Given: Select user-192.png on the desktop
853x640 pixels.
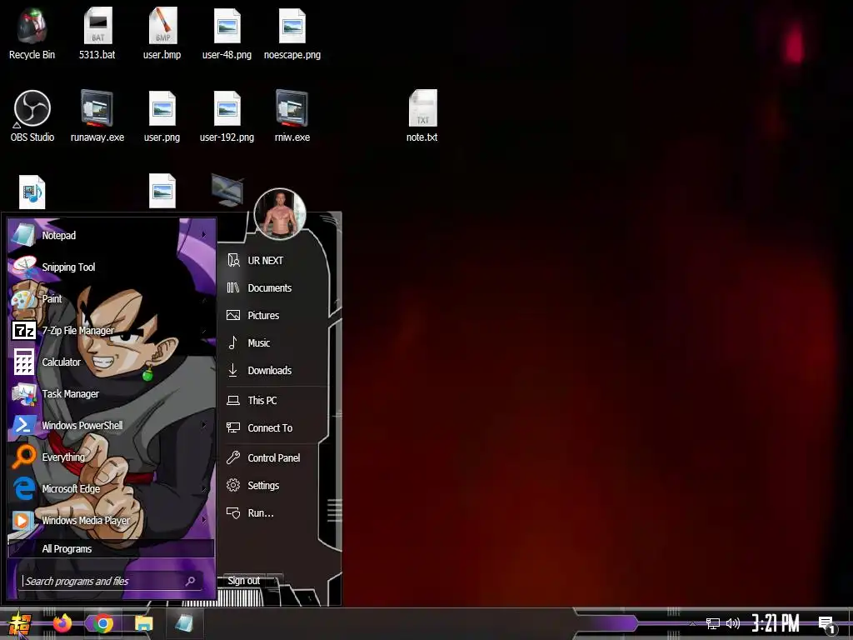Looking at the screenshot, I should pyautogui.click(x=227, y=116).
